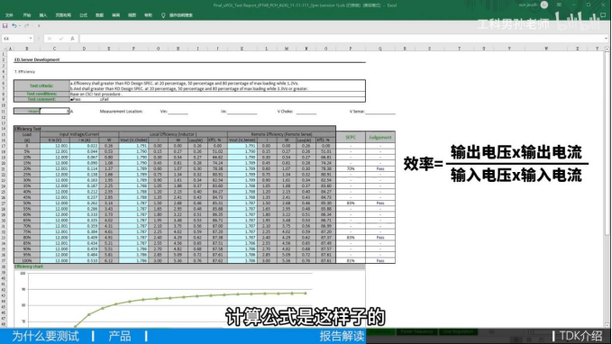Switch to the 公式 (Formulas) ribbon tab
The width and height of the screenshot is (612, 344).
[83, 15]
